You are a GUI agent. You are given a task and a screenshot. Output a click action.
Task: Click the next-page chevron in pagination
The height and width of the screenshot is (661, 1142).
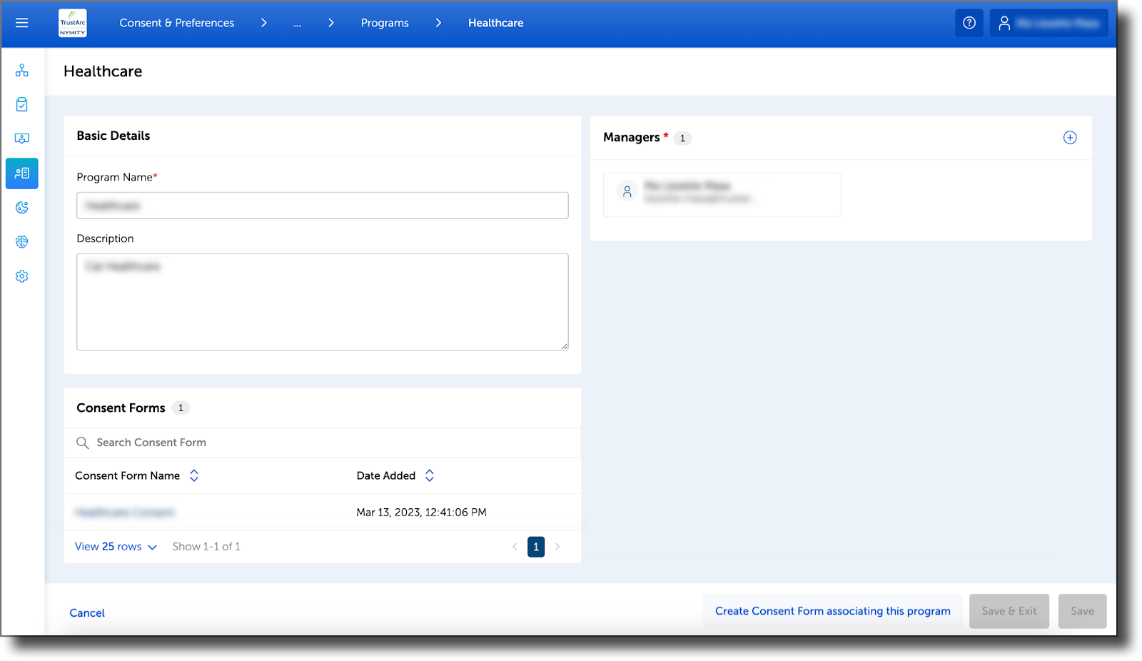coord(558,546)
